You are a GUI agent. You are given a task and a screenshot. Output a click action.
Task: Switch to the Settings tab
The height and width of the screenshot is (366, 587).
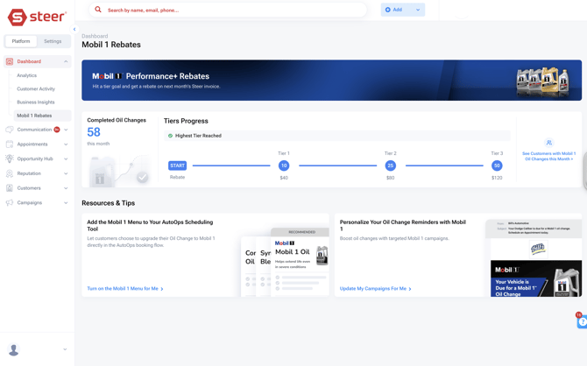coord(53,41)
